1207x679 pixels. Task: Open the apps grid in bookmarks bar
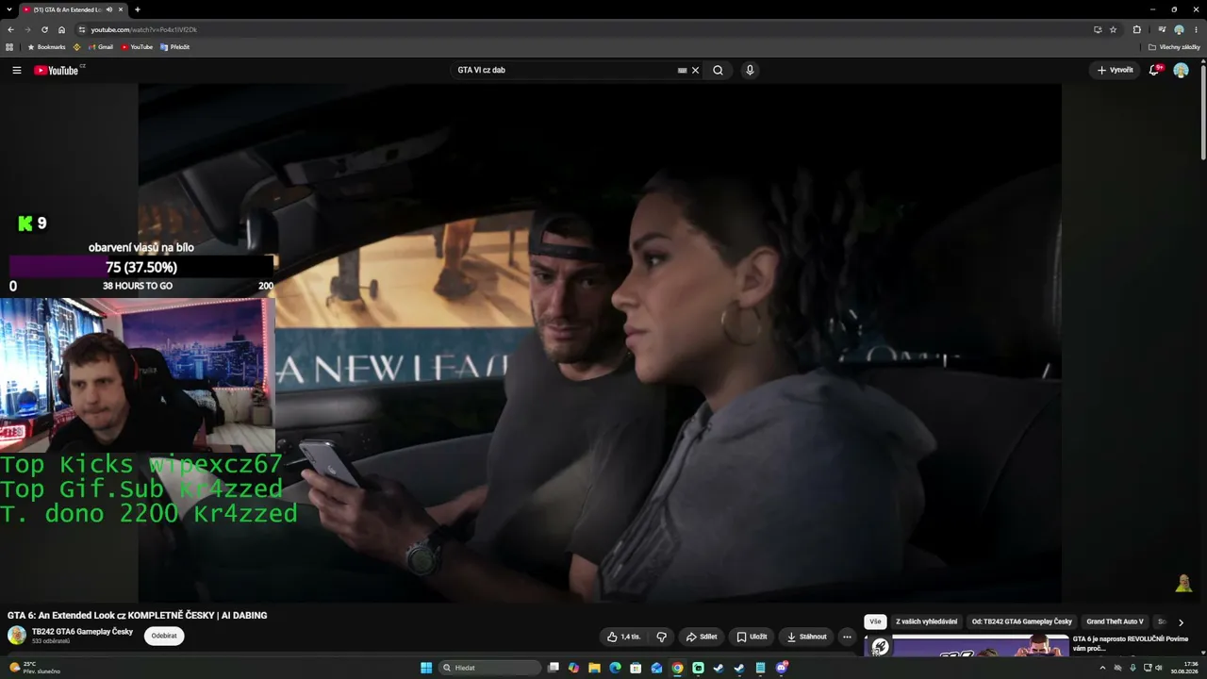pos(9,47)
